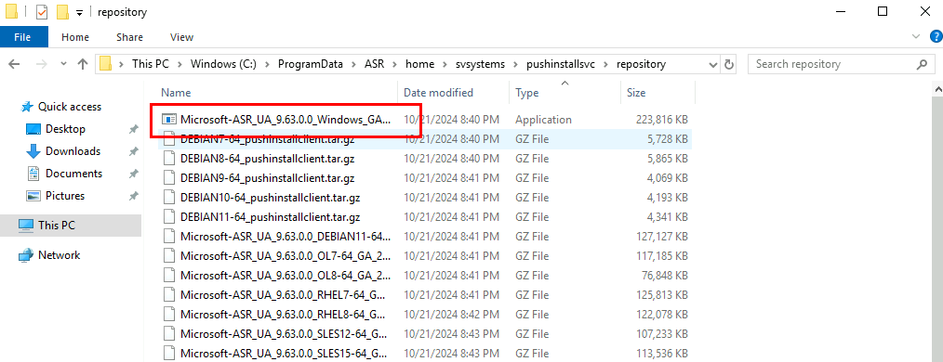This screenshot has width=943, height=362.
Task: Select DEBIAN7-64_pushinstallclient.tar.gz file
Action: (x=425, y=139)
